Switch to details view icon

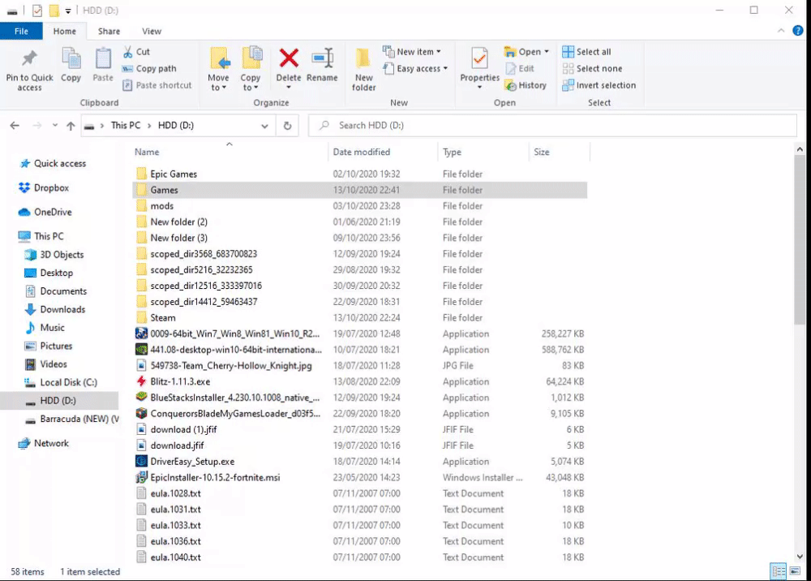(779, 571)
